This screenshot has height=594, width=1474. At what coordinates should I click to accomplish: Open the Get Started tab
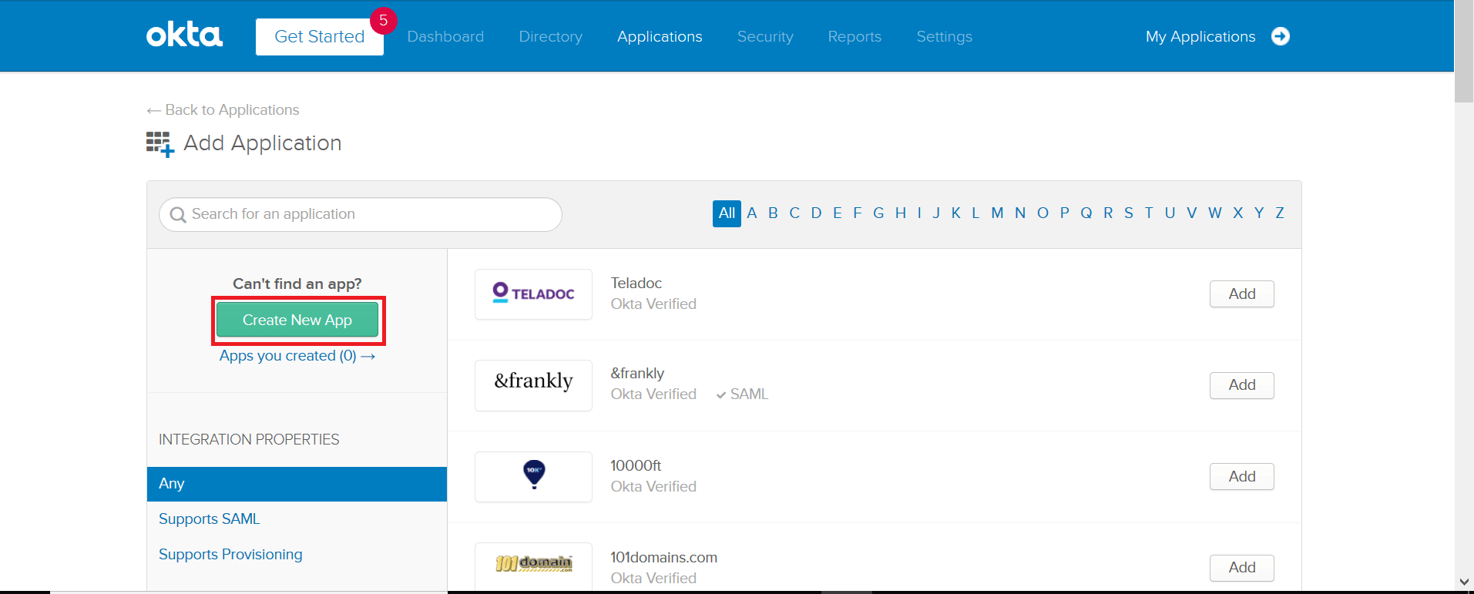[x=320, y=37]
